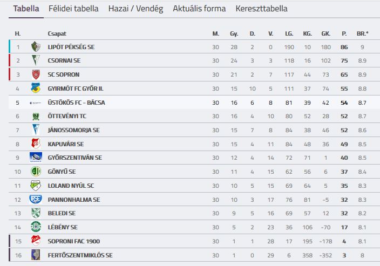Click the Gyirmót FC Győr II. crest
Screen dimensions: 380x266
click(x=36, y=88)
